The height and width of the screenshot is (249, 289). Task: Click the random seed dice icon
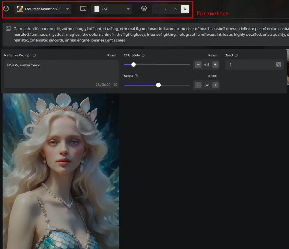pos(278,65)
